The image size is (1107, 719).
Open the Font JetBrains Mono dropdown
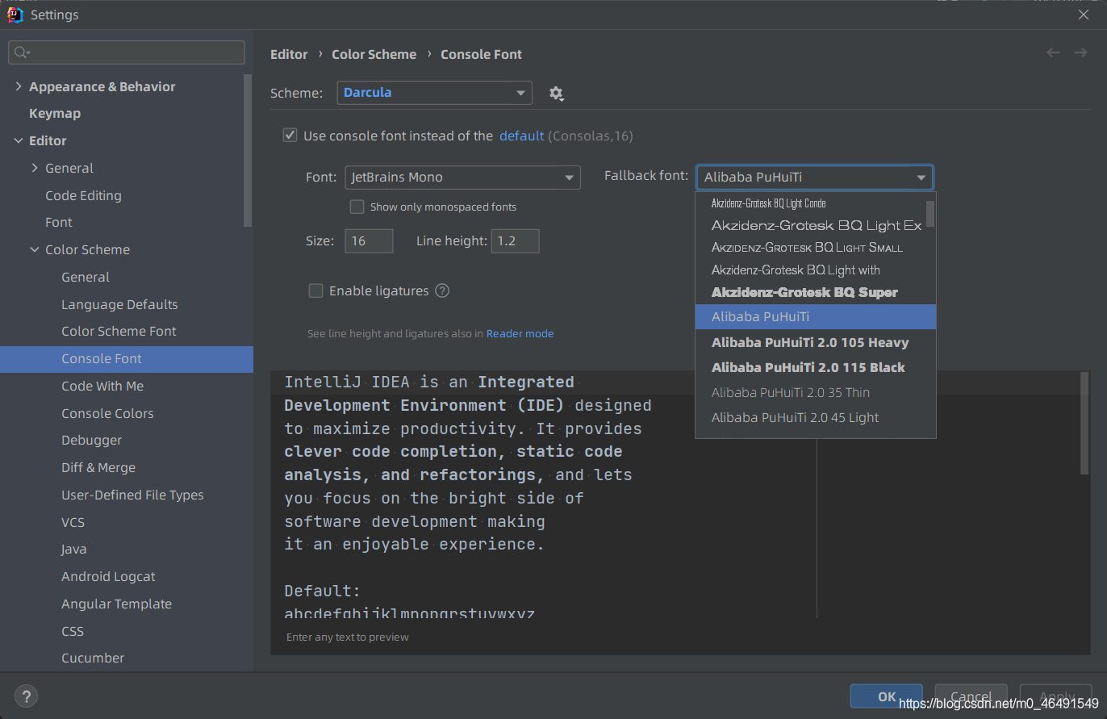(462, 178)
